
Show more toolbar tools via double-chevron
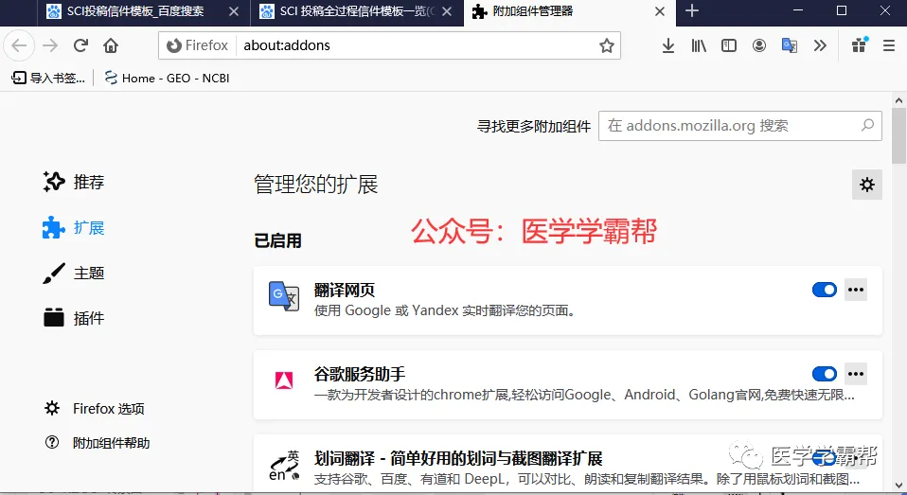click(820, 45)
